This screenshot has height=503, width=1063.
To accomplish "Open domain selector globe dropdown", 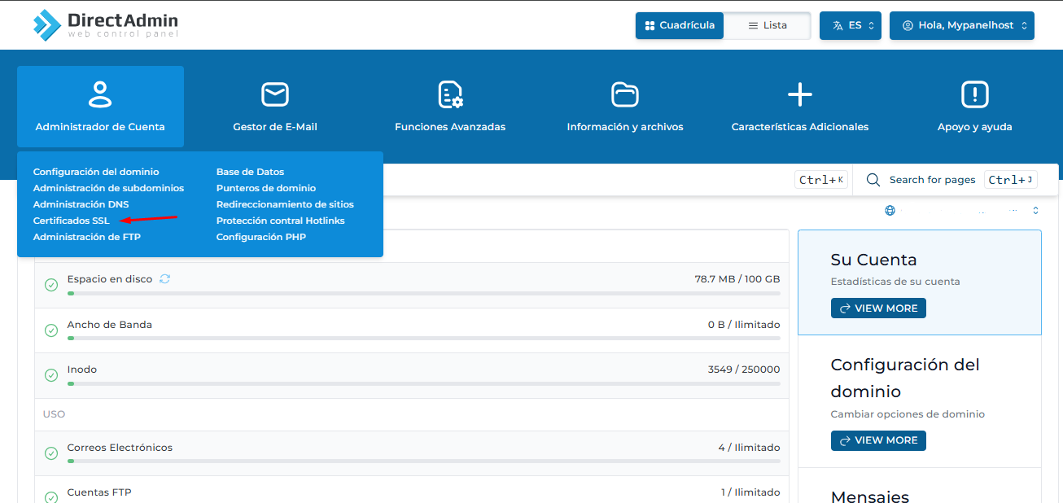I will [961, 210].
